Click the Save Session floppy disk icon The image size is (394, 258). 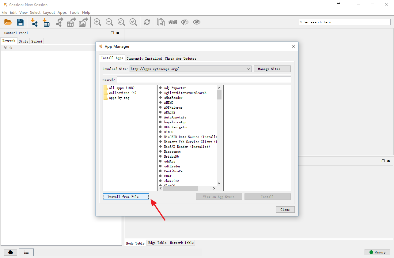tap(20, 22)
